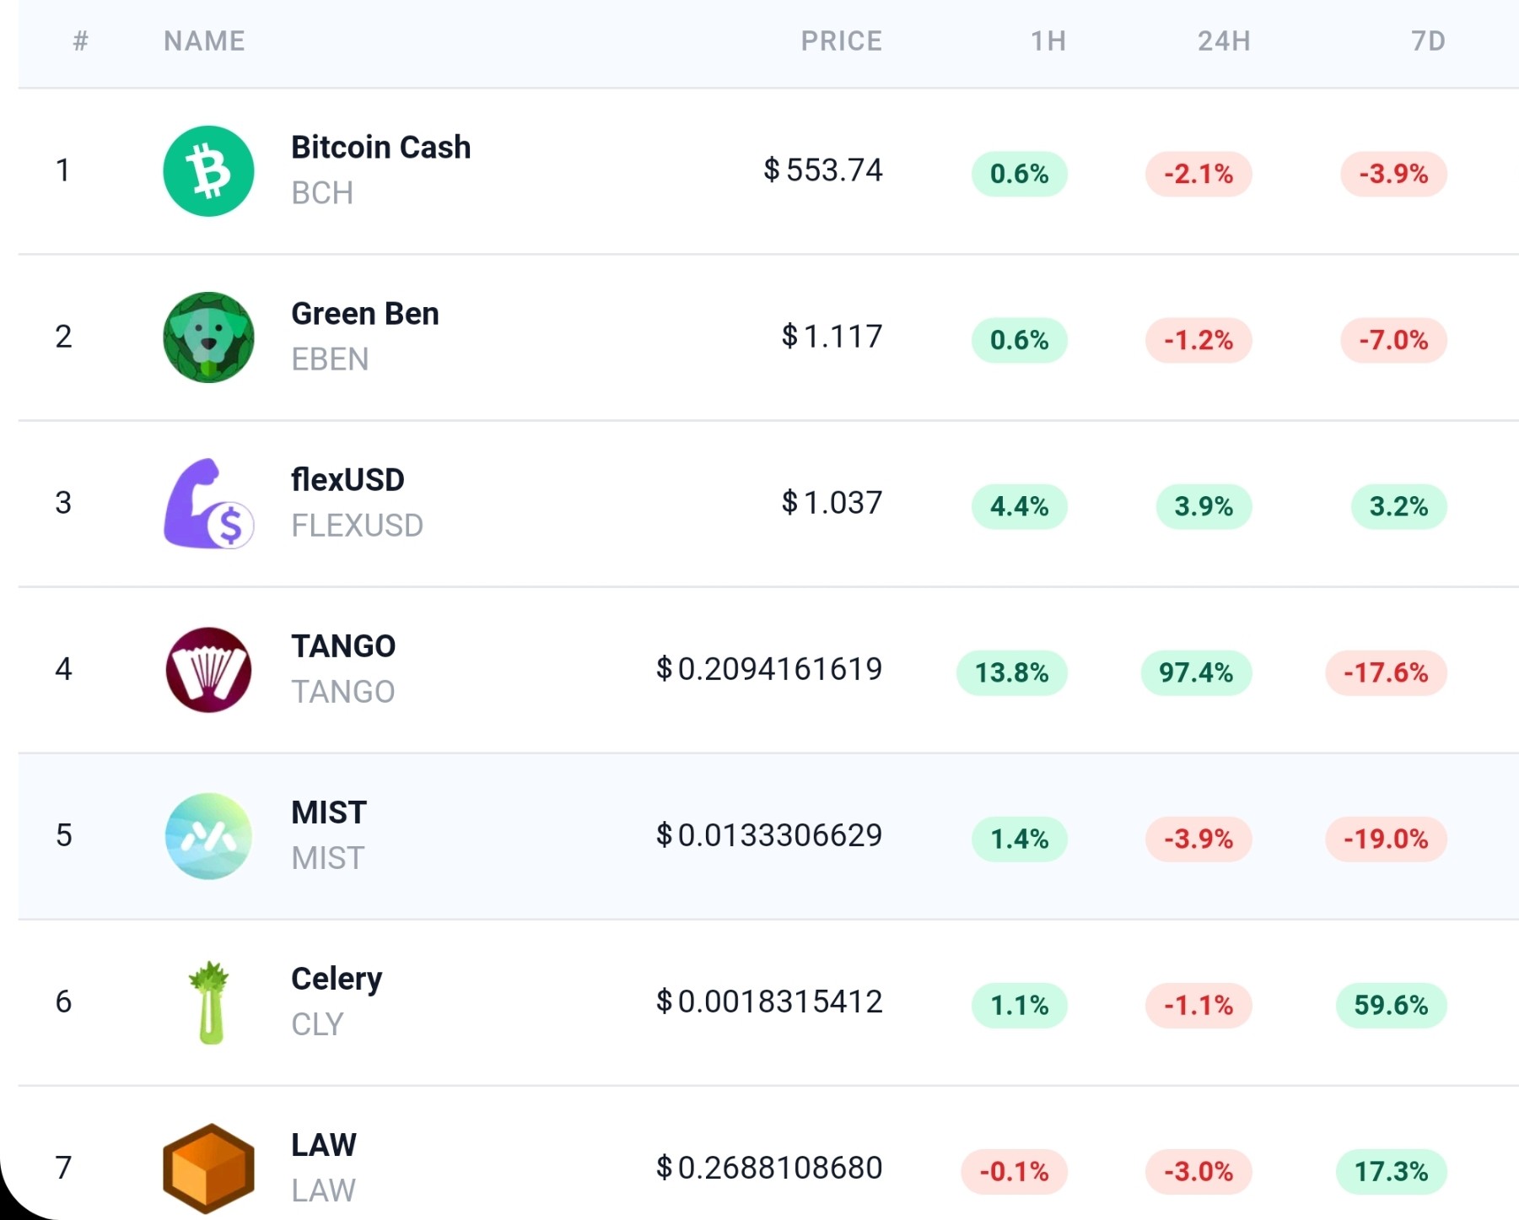The width and height of the screenshot is (1519, 1220).
Task: Open the Bitcoin Cash coin logo
Action: click(208, 171)
